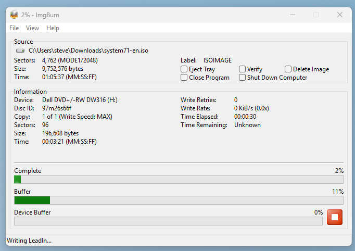Close the ImgBurn window
The image size is (355, 251).
tap(340, 15)
